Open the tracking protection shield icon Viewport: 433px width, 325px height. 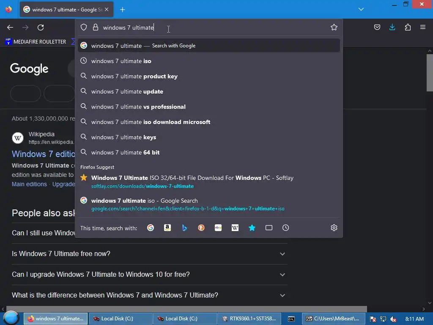(x=84, y=28)
